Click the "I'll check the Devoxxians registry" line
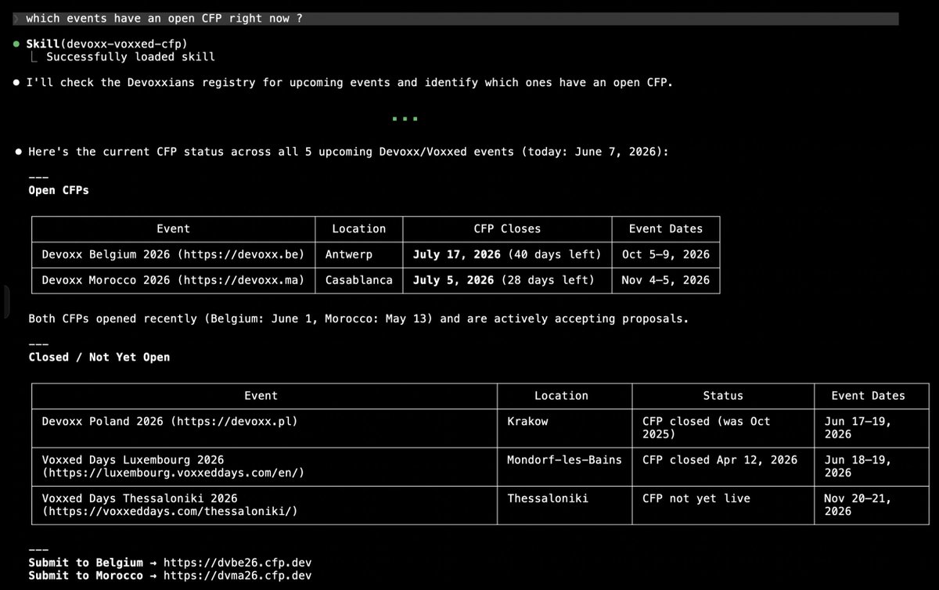 [349, 82]
